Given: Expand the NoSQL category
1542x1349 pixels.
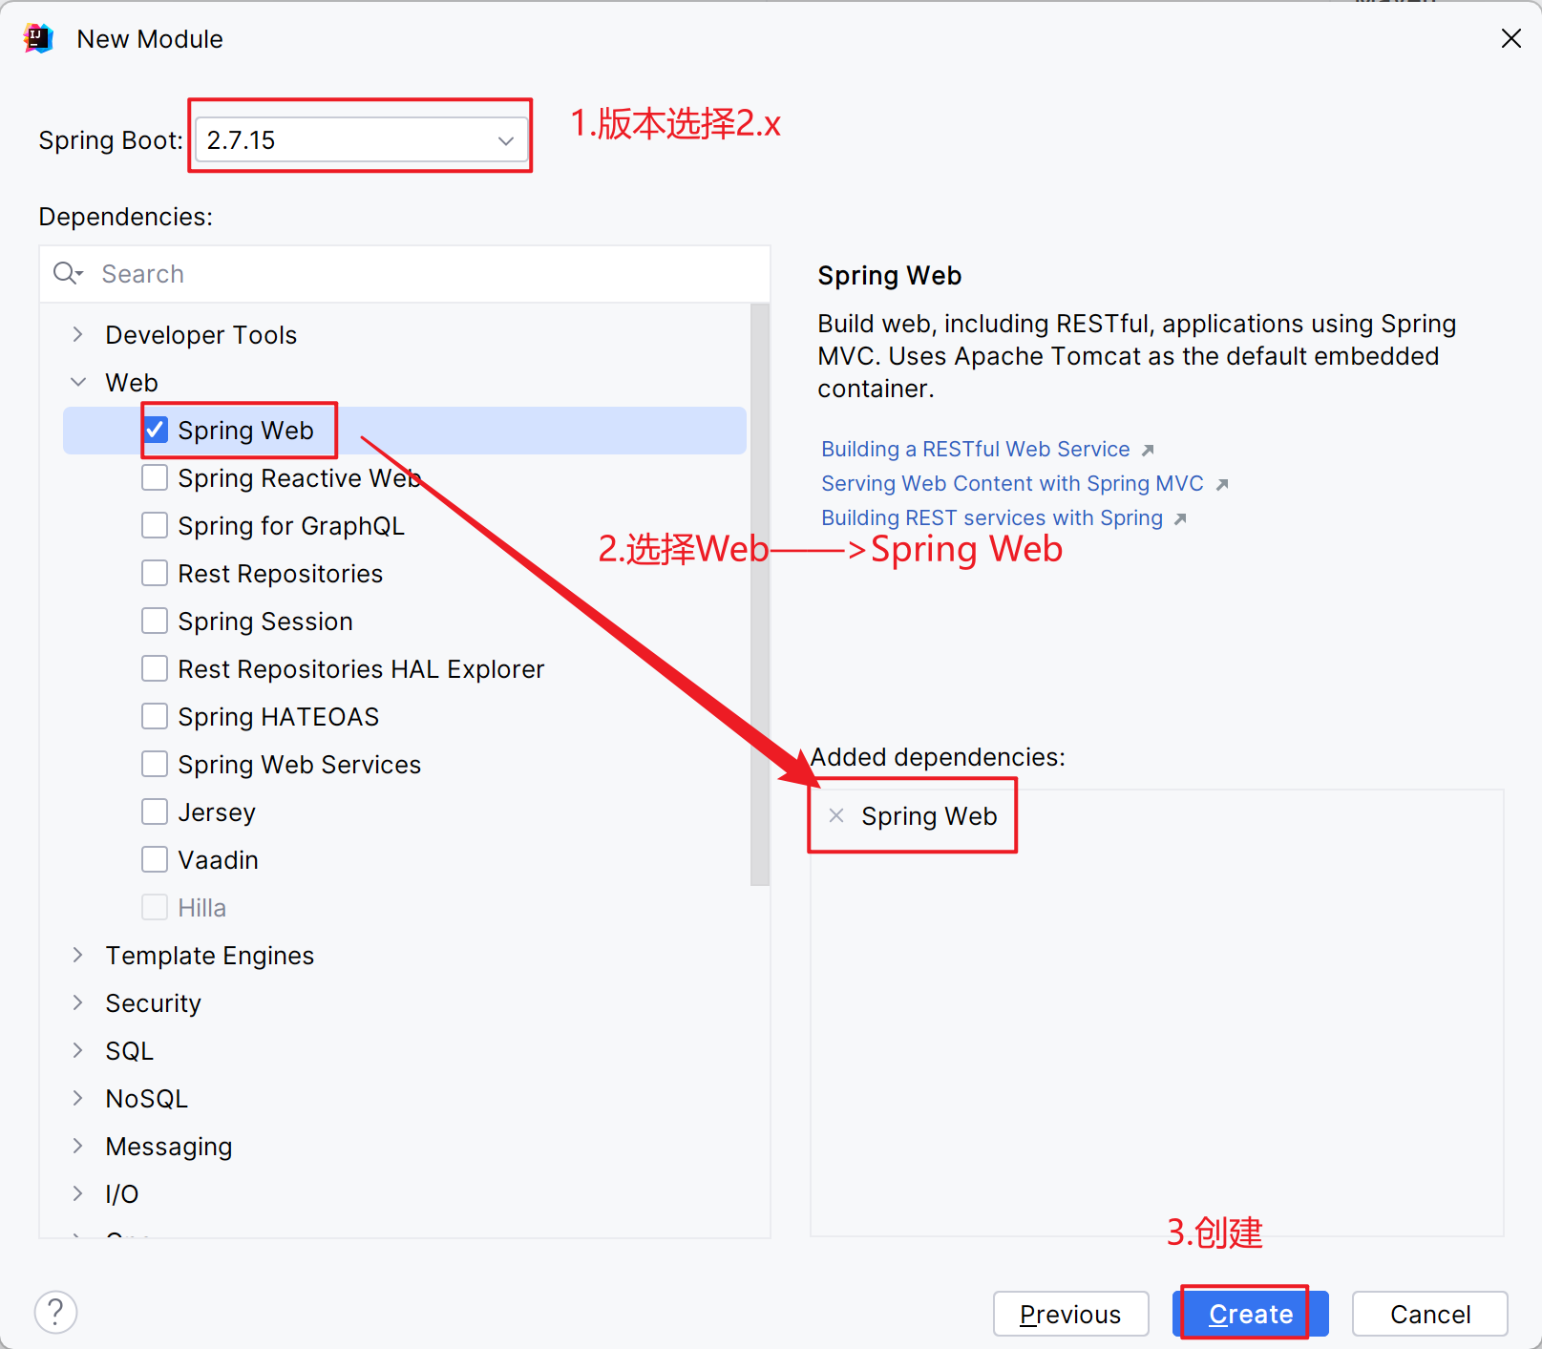Looking at the screenshot, I should (x=78, y=1098).
